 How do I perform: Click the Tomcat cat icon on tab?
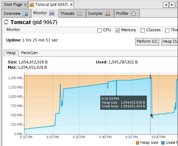31,5
